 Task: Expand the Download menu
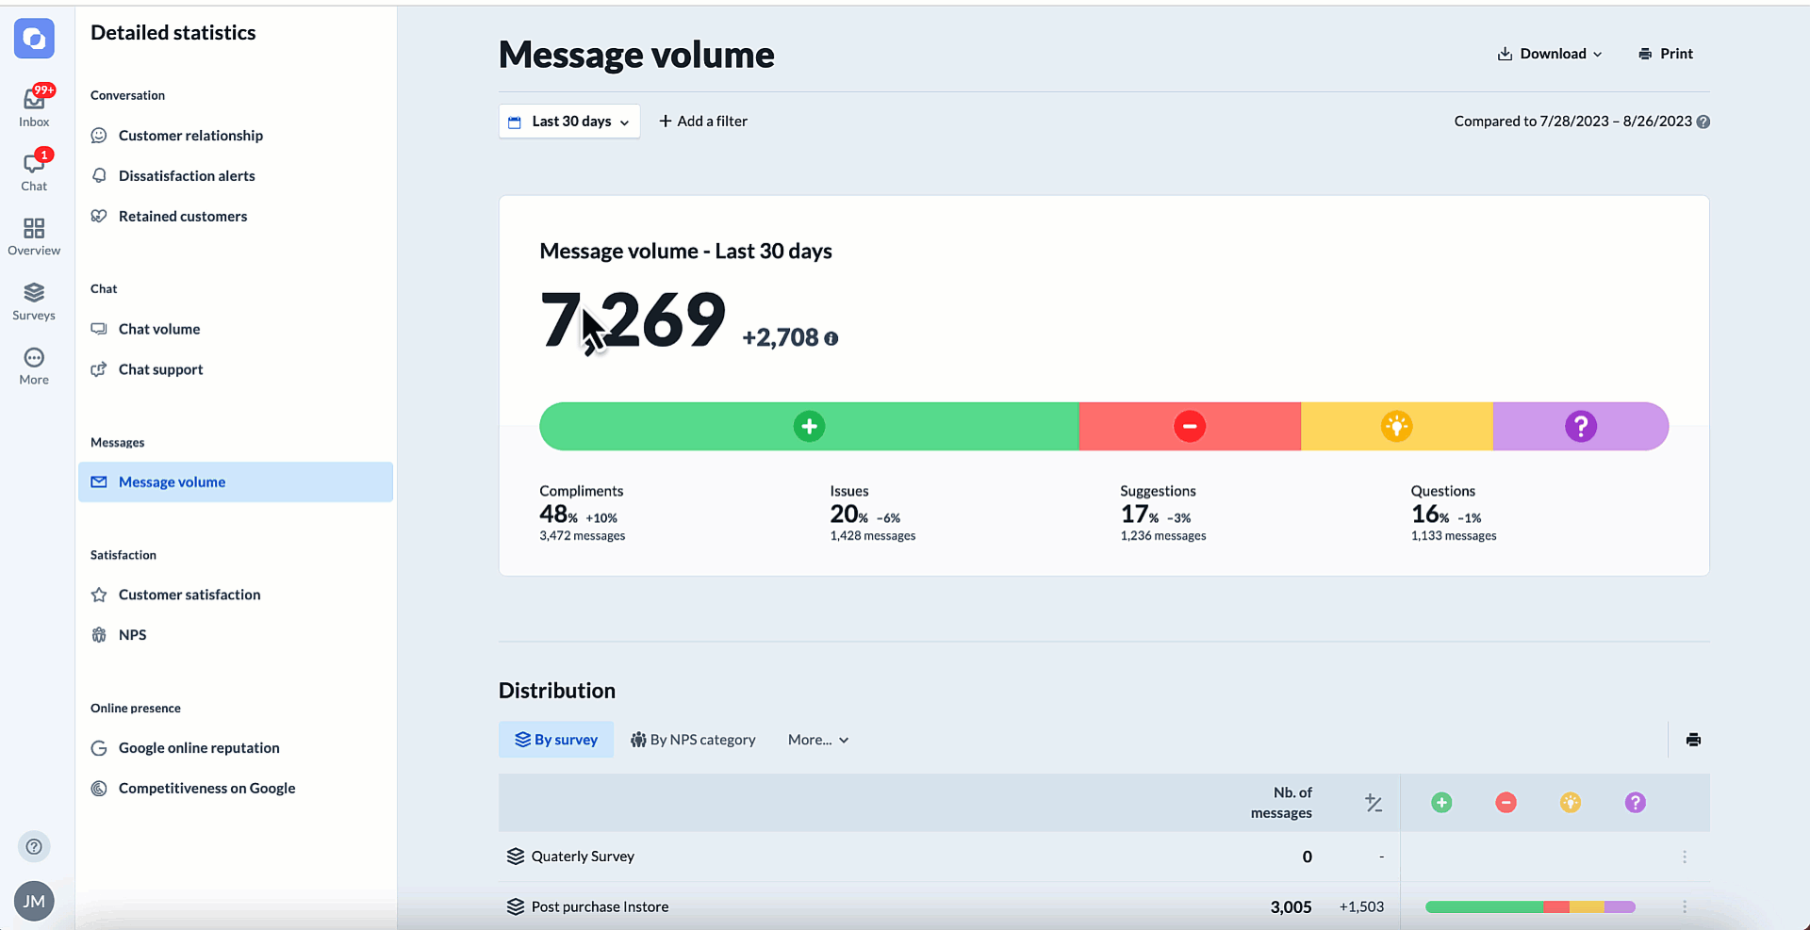[x=1550, y=54]
